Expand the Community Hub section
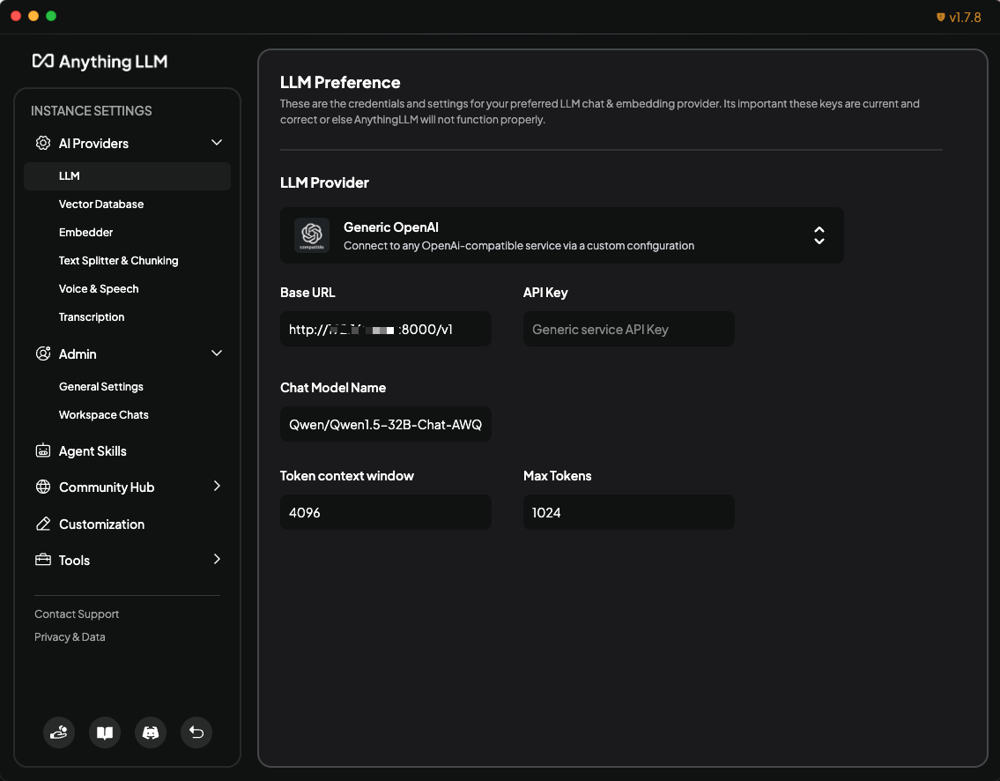Screen dimensions: 1000x781 pyautogui.click(x=216, y=487)
